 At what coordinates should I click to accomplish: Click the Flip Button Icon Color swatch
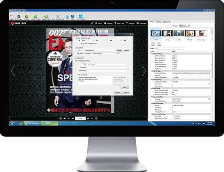173,118
